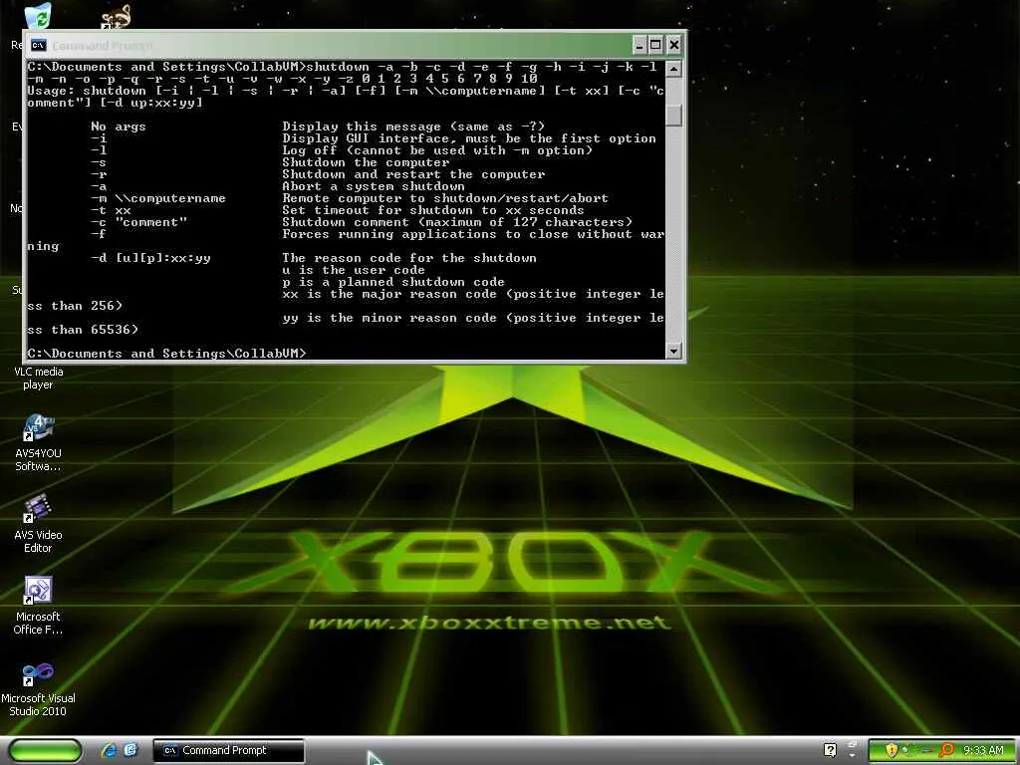Click 'Set timeout for shutdown to xx seconds'
The width and height of the screenshot is (1020, 765).
click(433, 210)
